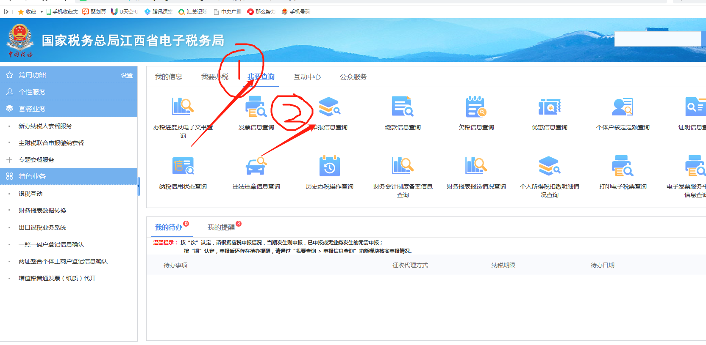706x345 pixels.
Task: Expand the 套餐业务 section header
Action: (x=69, y=109)
